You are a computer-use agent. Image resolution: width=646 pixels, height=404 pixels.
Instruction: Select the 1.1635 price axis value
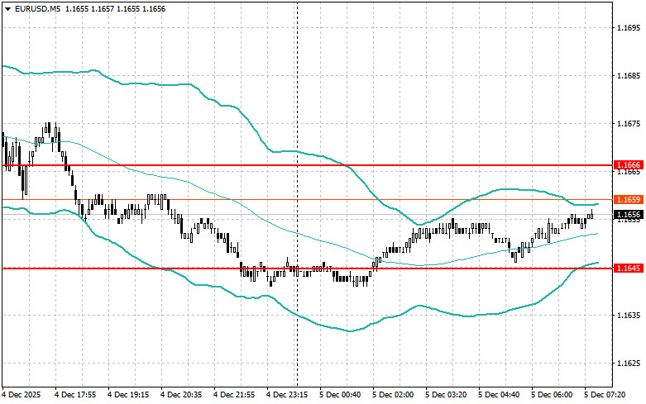(x=629, y=316)
